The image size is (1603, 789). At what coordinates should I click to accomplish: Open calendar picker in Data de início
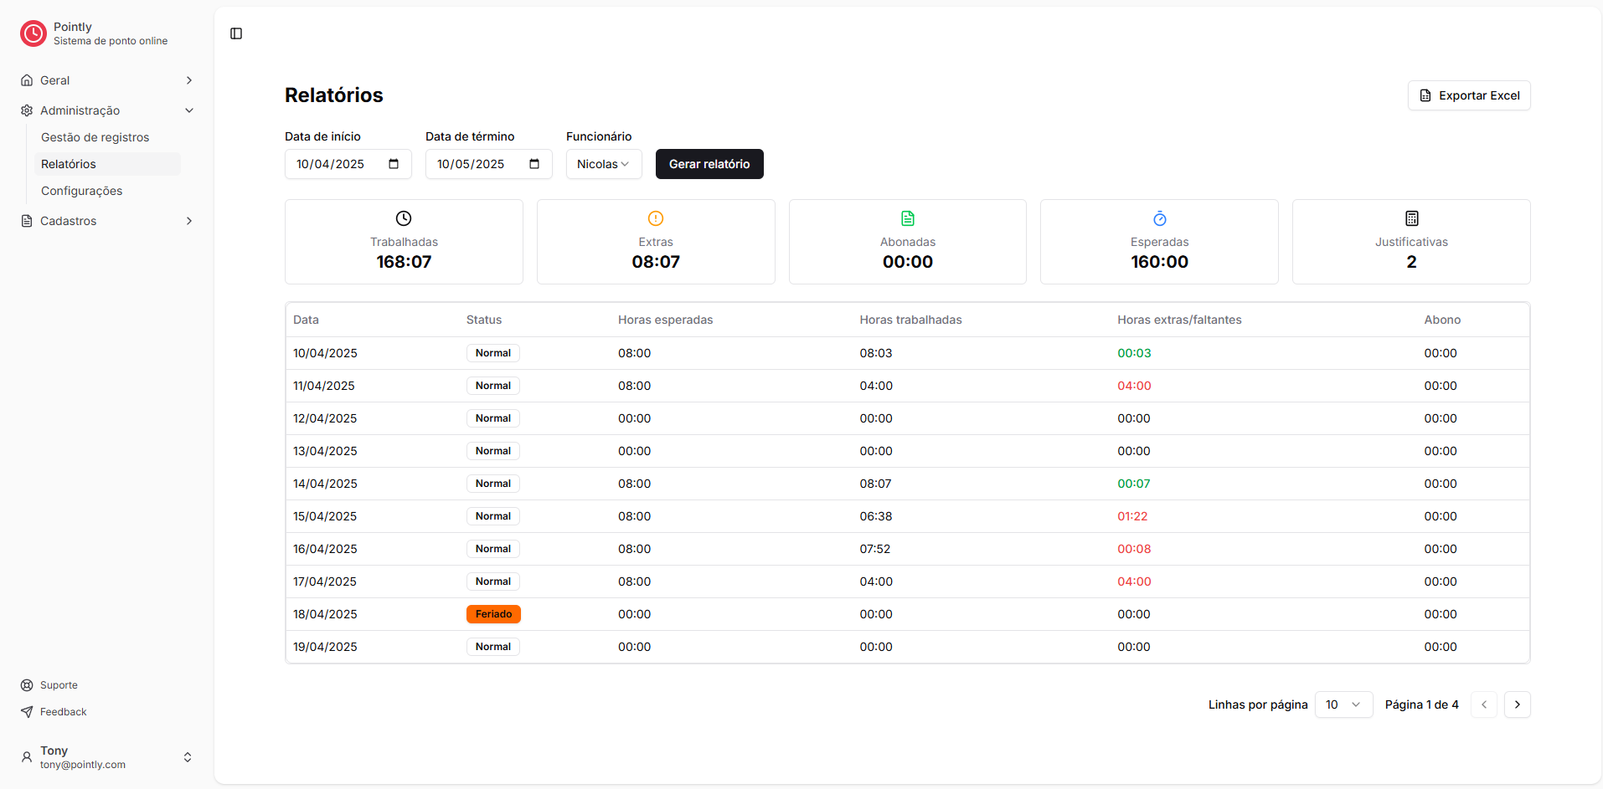(x=394, y=164)
